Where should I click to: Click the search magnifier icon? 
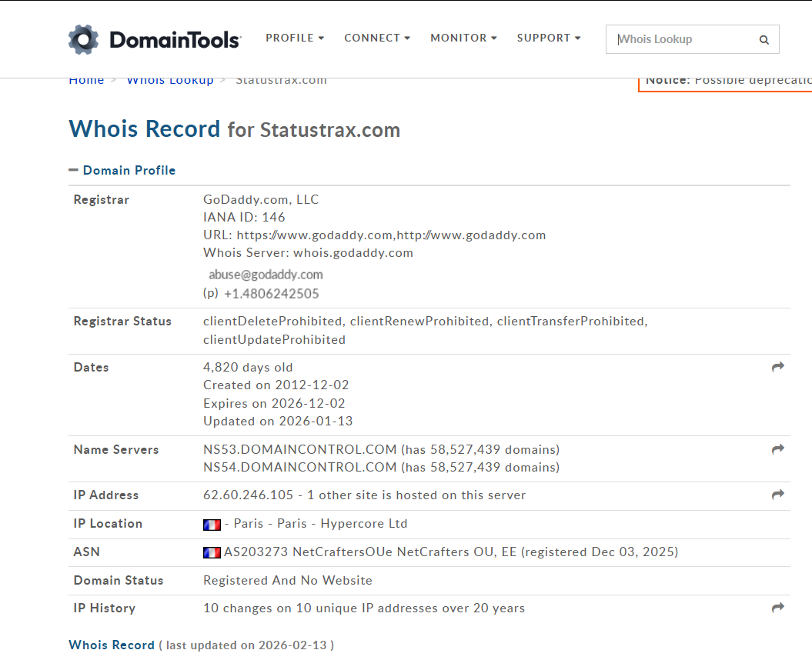(x=764, y=40)
